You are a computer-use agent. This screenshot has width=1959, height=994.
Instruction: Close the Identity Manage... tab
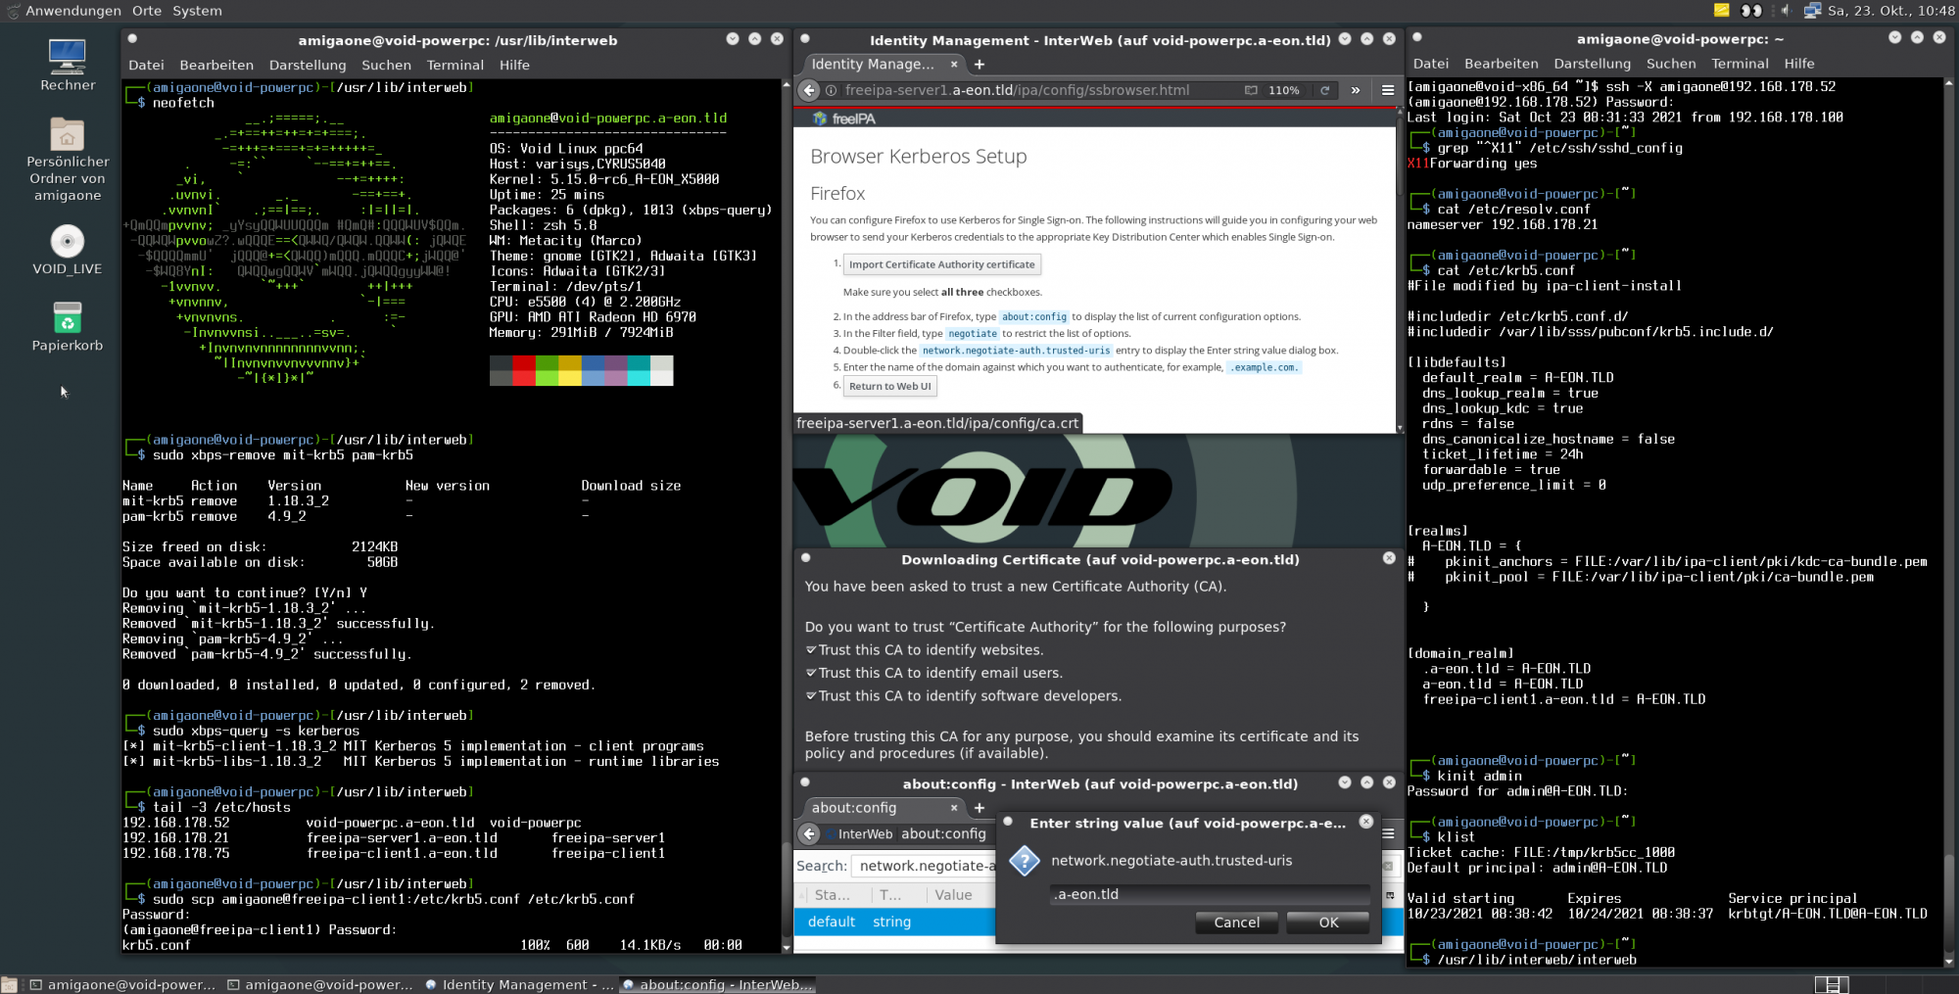(x=954, y=65)
